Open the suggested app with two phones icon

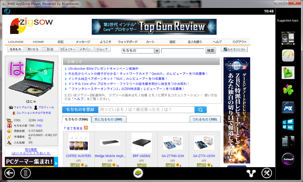(x=288, y=38)
